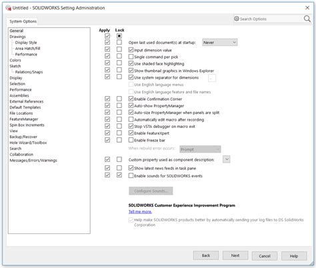Open Backup/Recover category
Viewport: 316px width, 268px height.
pyautogui.click(x=23, y=137)
